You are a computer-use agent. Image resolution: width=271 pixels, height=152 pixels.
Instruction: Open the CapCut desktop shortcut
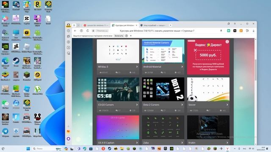(27, 20)
